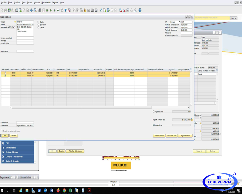Image resolution: width=242 pixels, height=194 pixels.
Task: Click the Crear button
Action: click(4, 135)
